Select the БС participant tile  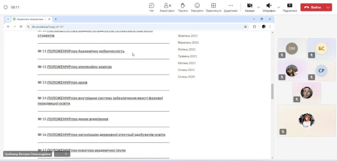tap(321, 49)
